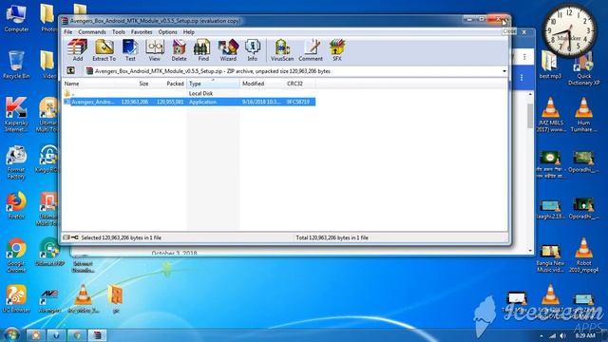Click the Test archive toolbar icon
Screen dimensions: 608x342
tap(130, 50)
